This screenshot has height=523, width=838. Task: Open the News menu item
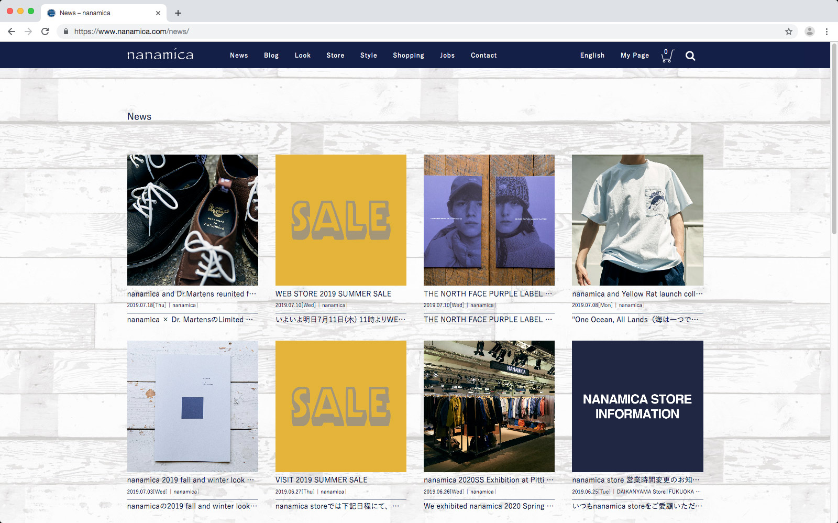click(239, 56)
